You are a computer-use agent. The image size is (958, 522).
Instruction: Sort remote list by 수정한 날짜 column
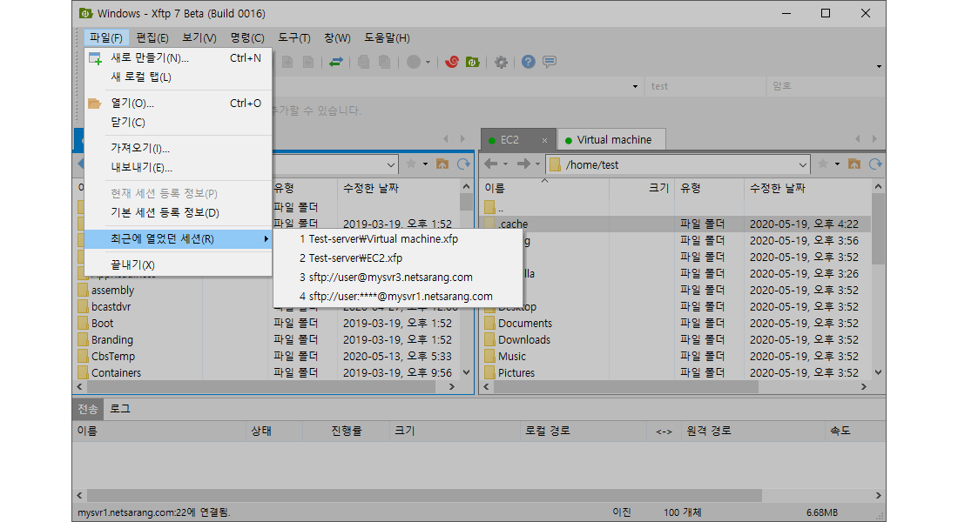tap(806, 188)
